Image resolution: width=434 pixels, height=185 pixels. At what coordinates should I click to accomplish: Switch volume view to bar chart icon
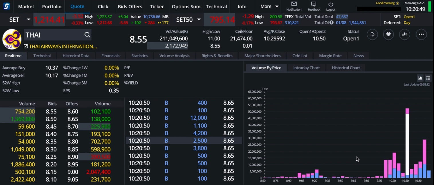420,78
